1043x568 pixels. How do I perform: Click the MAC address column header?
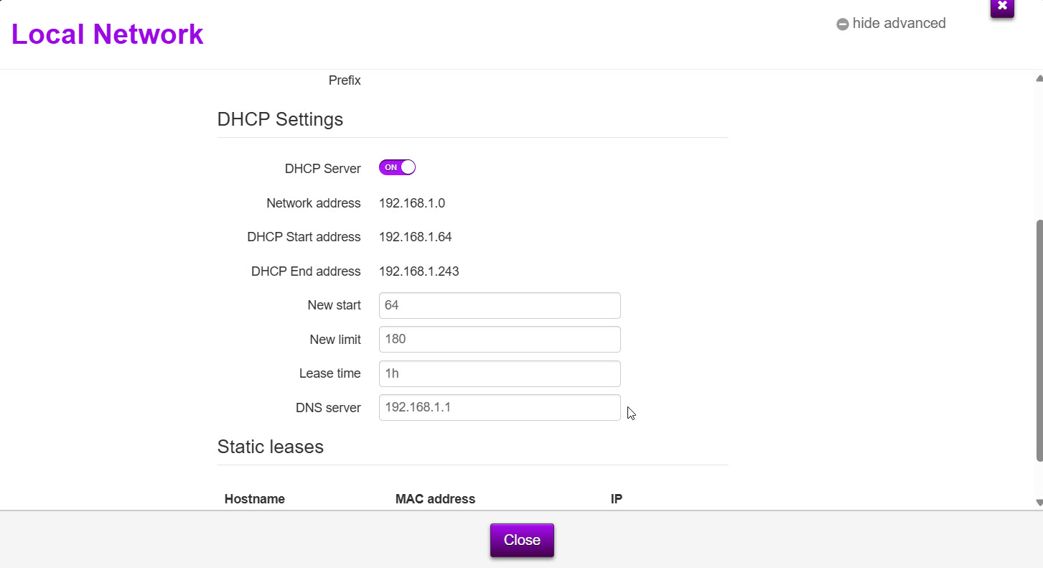[x=435, y=499]
